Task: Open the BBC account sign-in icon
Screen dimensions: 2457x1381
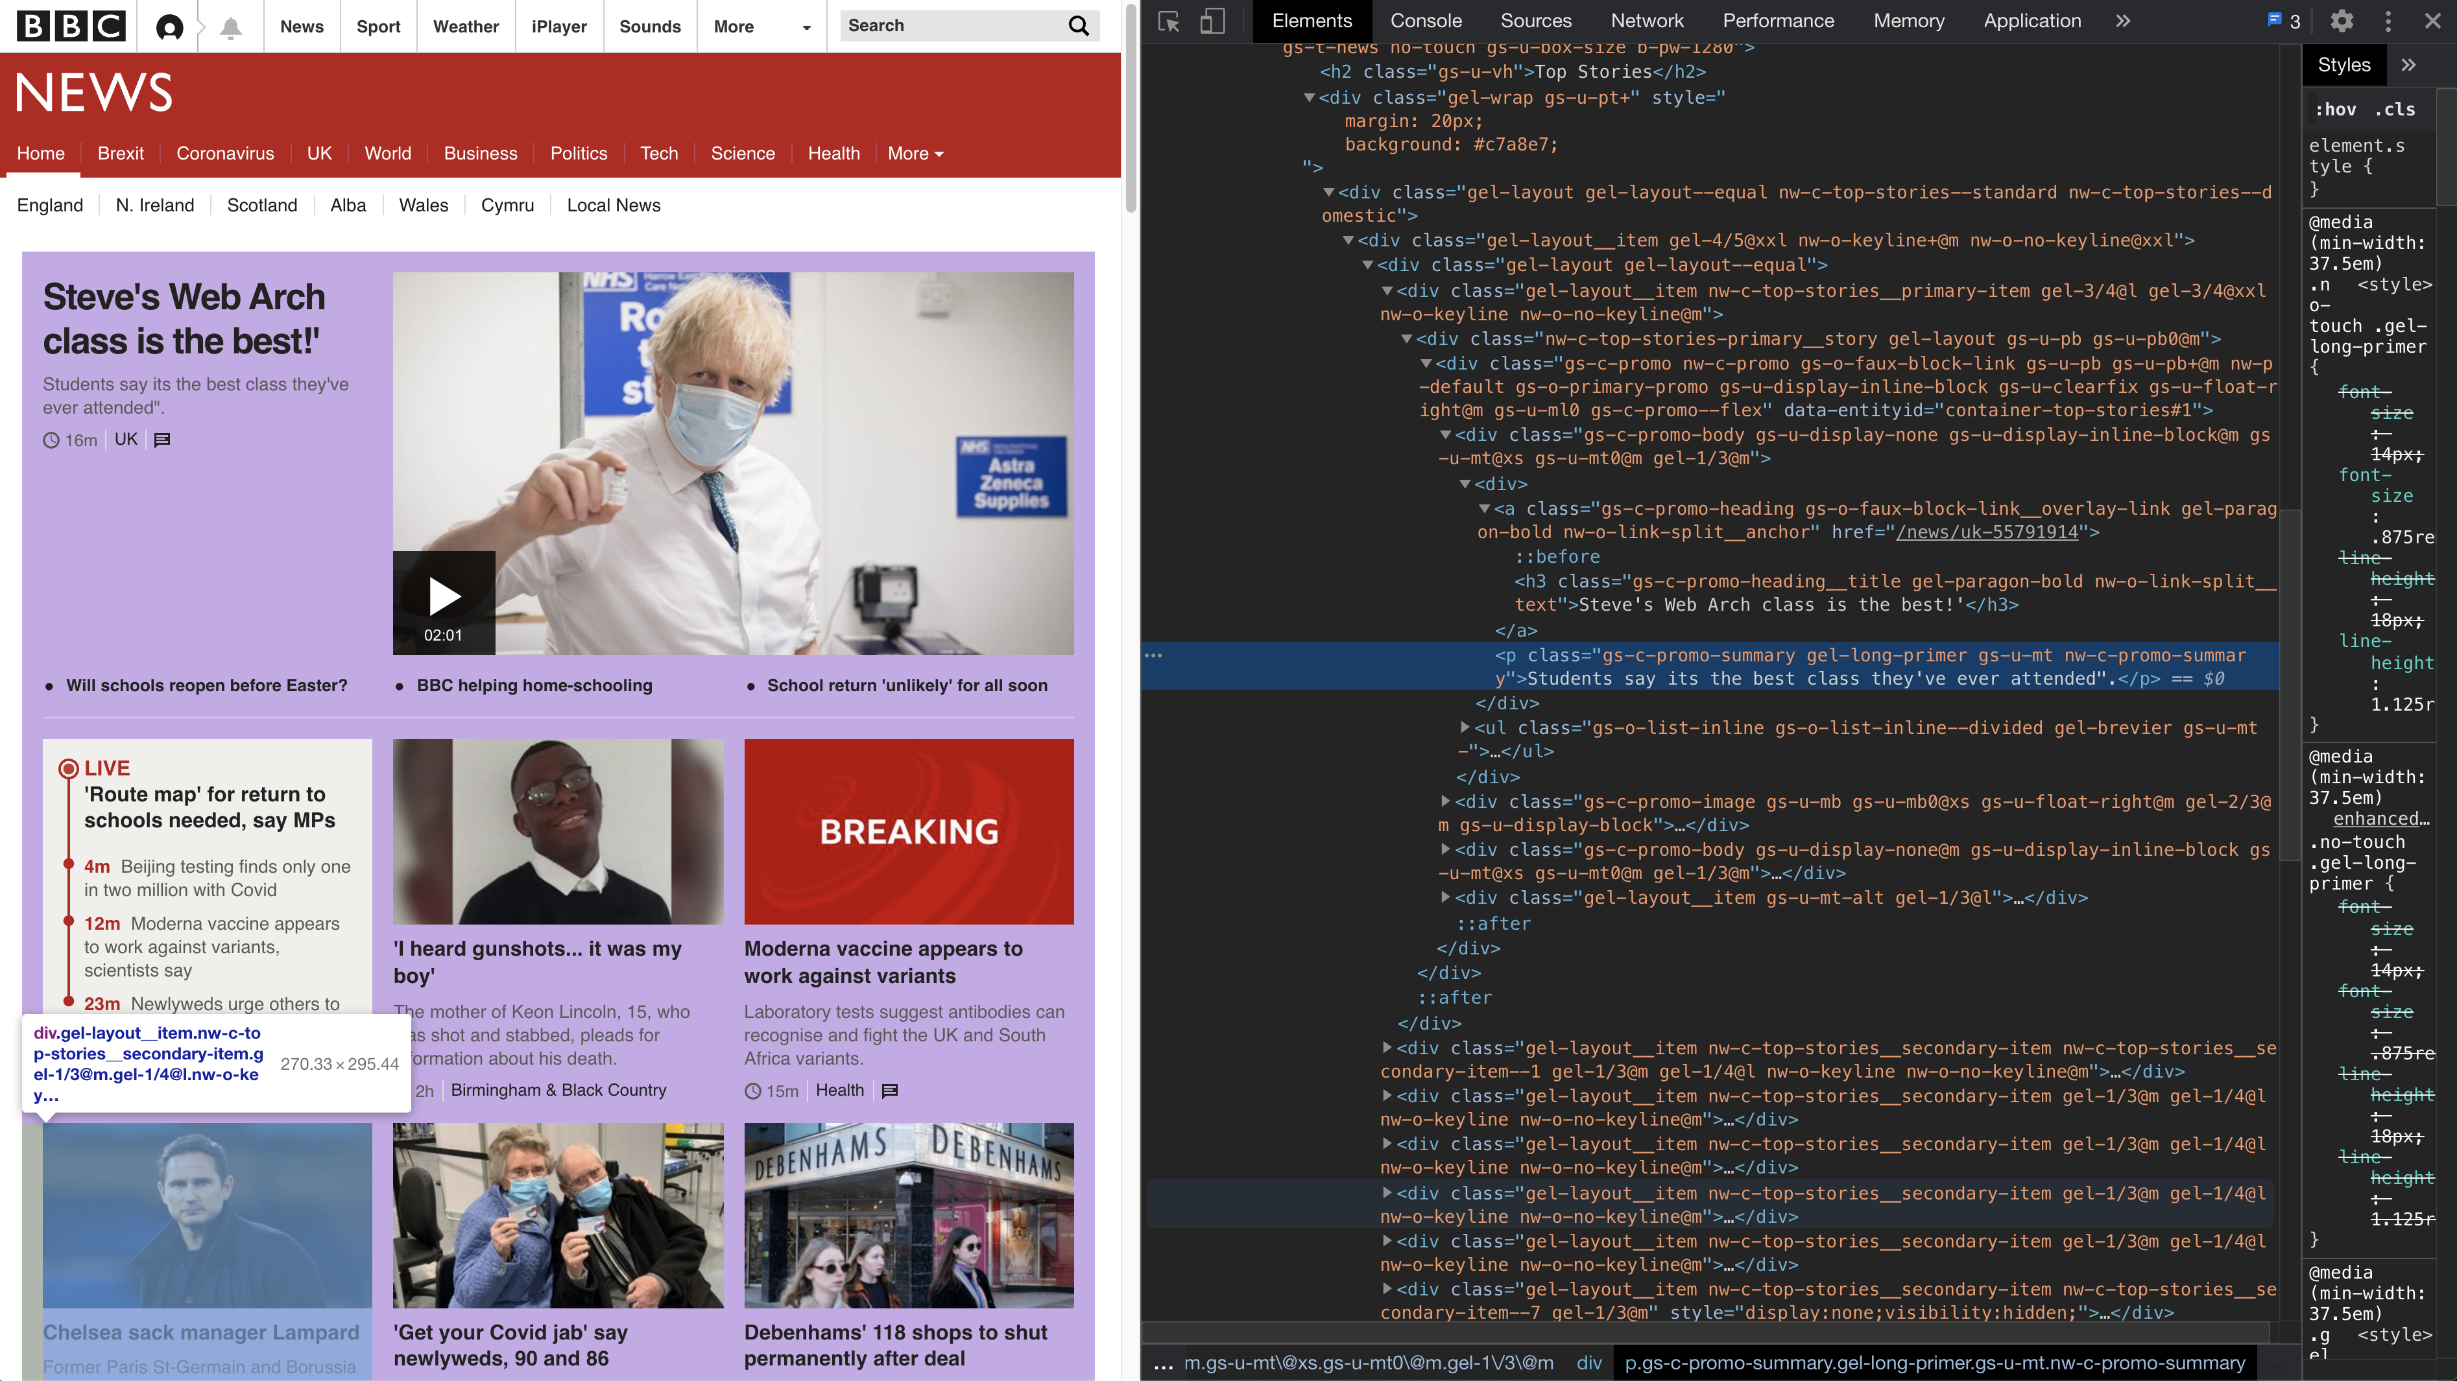Action: pos(170,27)
